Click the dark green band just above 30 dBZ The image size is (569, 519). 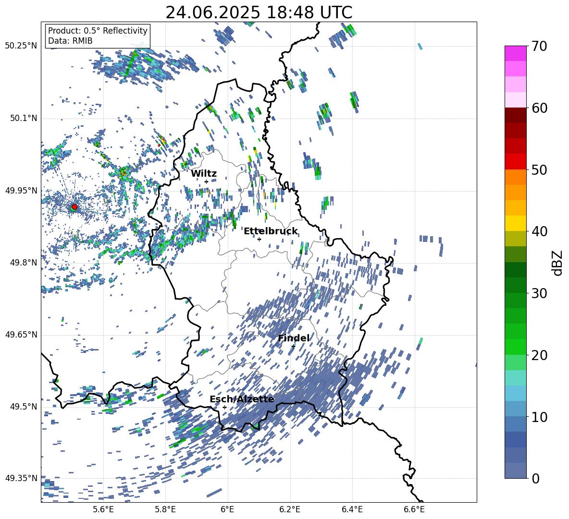[515, 285]
